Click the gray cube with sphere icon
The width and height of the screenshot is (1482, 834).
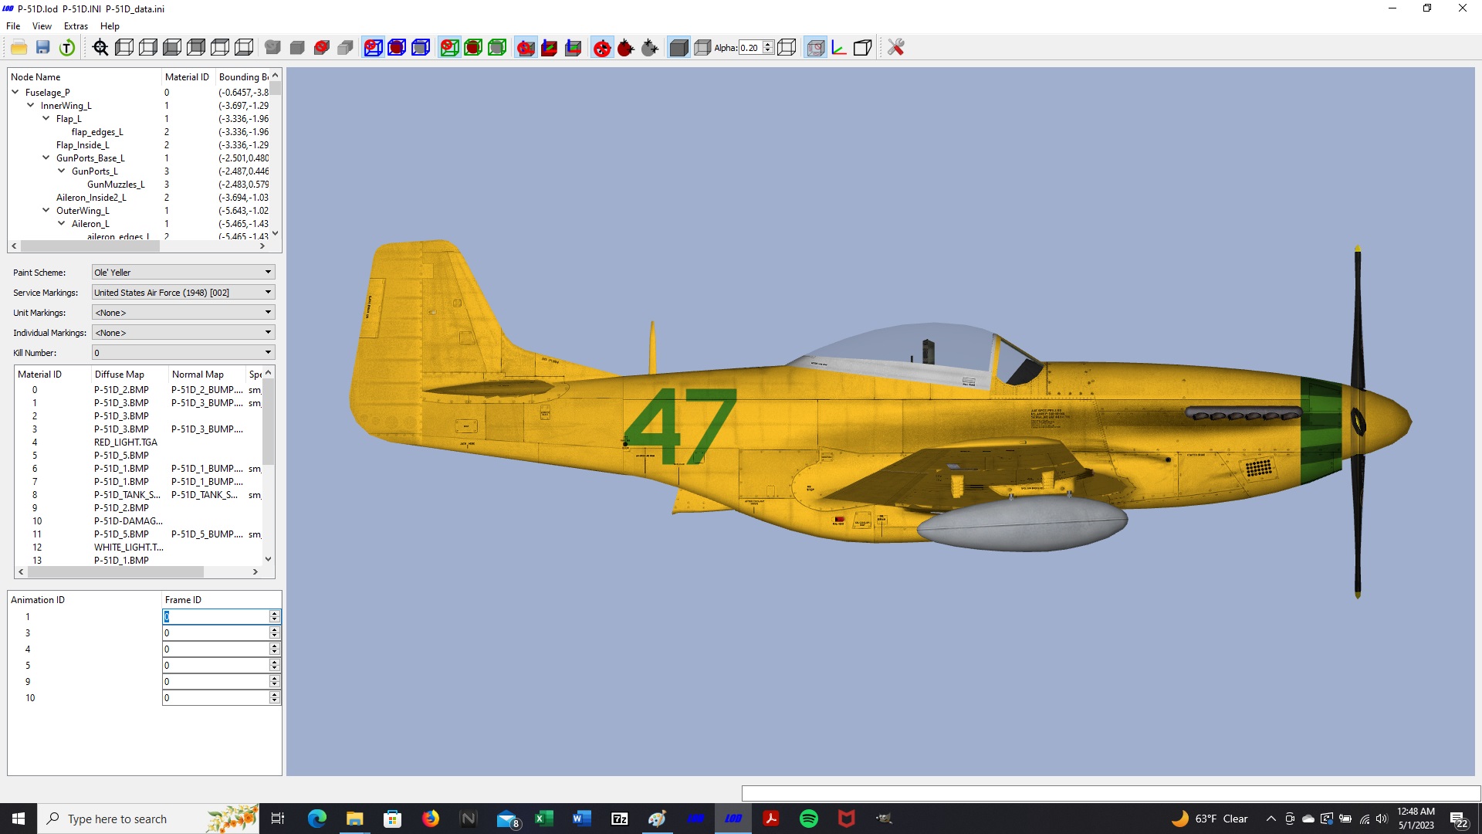[272, 48]
